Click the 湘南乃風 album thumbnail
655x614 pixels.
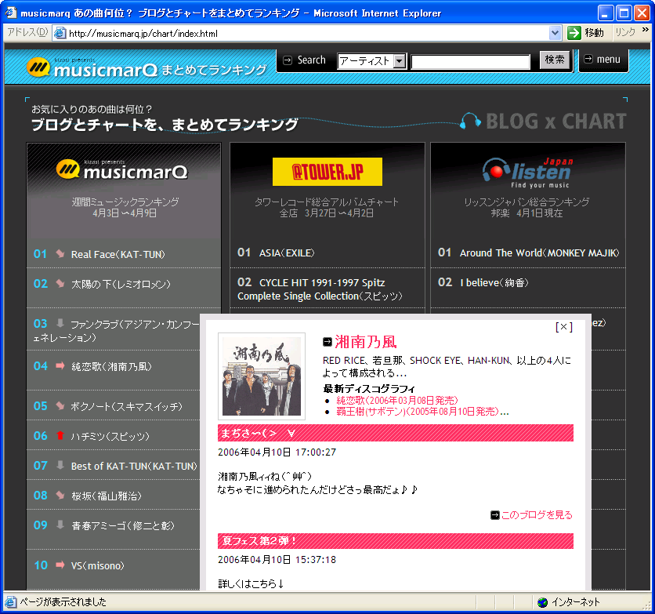click(x=259, y=376)
